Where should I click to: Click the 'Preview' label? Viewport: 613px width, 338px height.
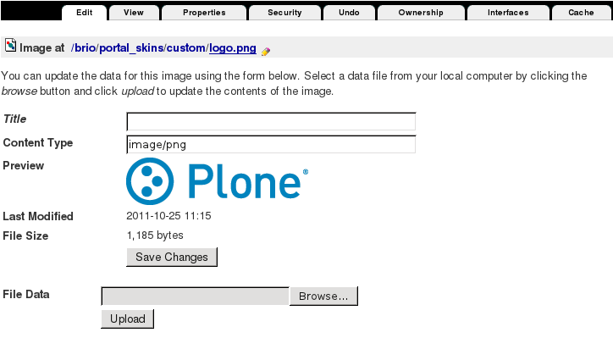point(23,165)
